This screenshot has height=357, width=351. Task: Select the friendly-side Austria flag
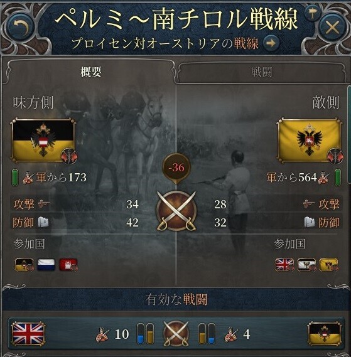43,141
